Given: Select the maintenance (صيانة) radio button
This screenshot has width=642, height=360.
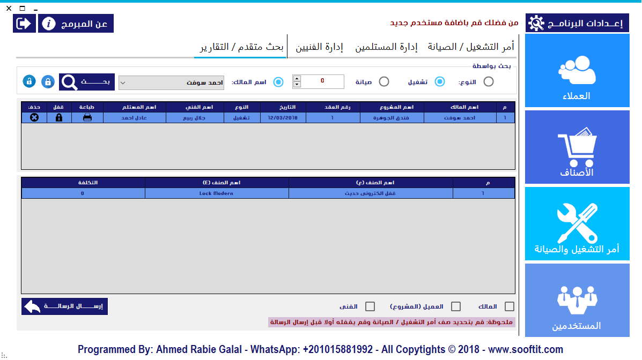Looking at the screenshot, I should click(384, 81).
